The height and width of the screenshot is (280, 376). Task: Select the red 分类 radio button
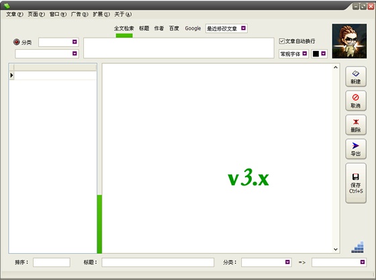(16, 42)
